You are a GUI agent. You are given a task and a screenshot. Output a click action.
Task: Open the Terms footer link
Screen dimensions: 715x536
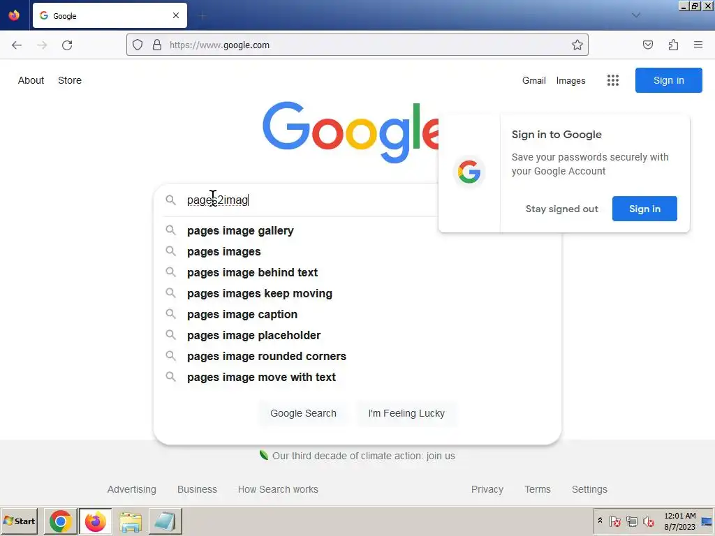(537, 489)
